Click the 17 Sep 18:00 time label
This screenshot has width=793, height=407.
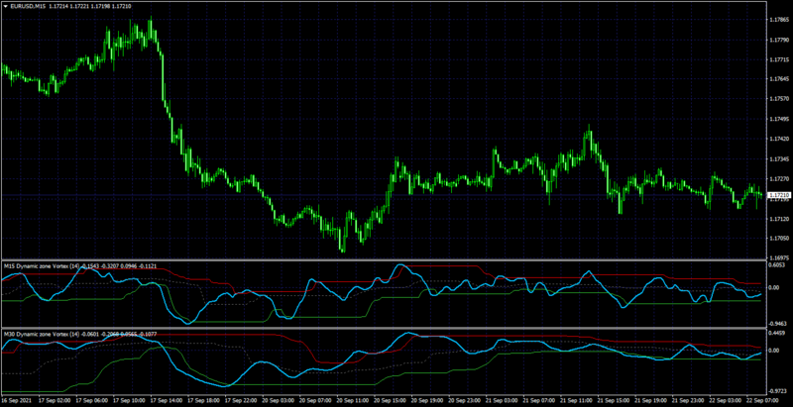(x=204, y=399)
